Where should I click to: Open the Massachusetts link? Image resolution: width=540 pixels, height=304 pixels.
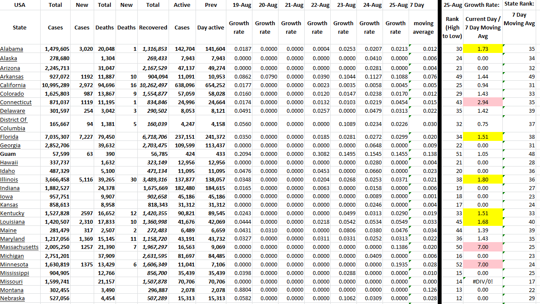(19, 247)
